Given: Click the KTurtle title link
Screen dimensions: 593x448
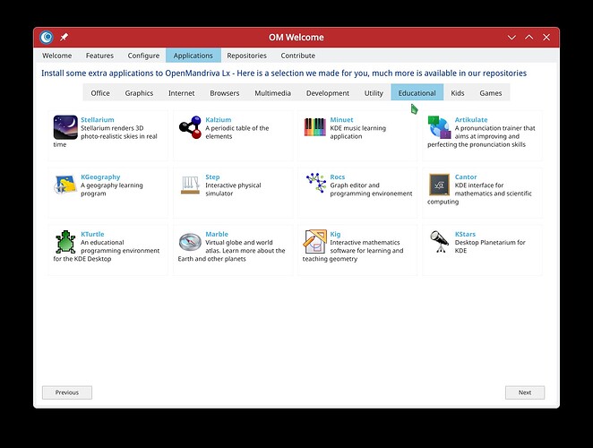Looking at the screenshot, I should point(92,234).
